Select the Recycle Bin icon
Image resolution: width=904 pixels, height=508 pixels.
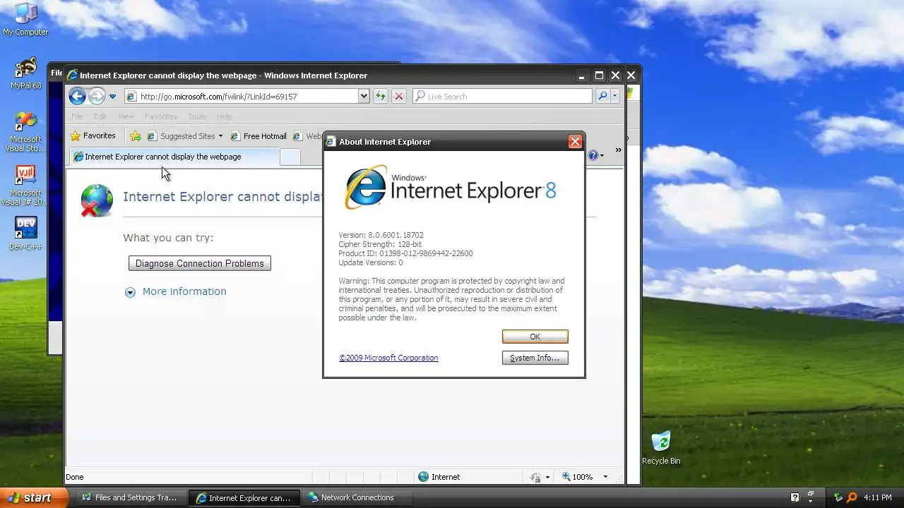[661, 448]
